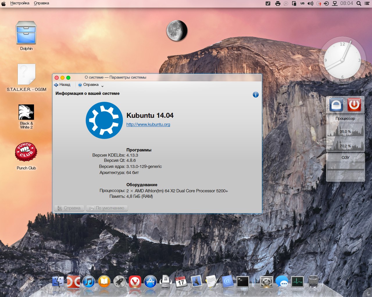Screen dimensions: 372x297
Task: Open System Preferences gear in the dock
Action: point(266,282)
